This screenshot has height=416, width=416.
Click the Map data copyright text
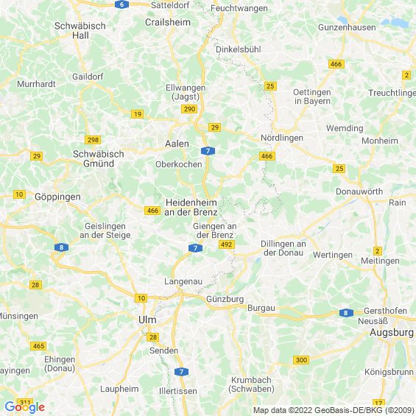pyautogui.click(x=334, y=410)
